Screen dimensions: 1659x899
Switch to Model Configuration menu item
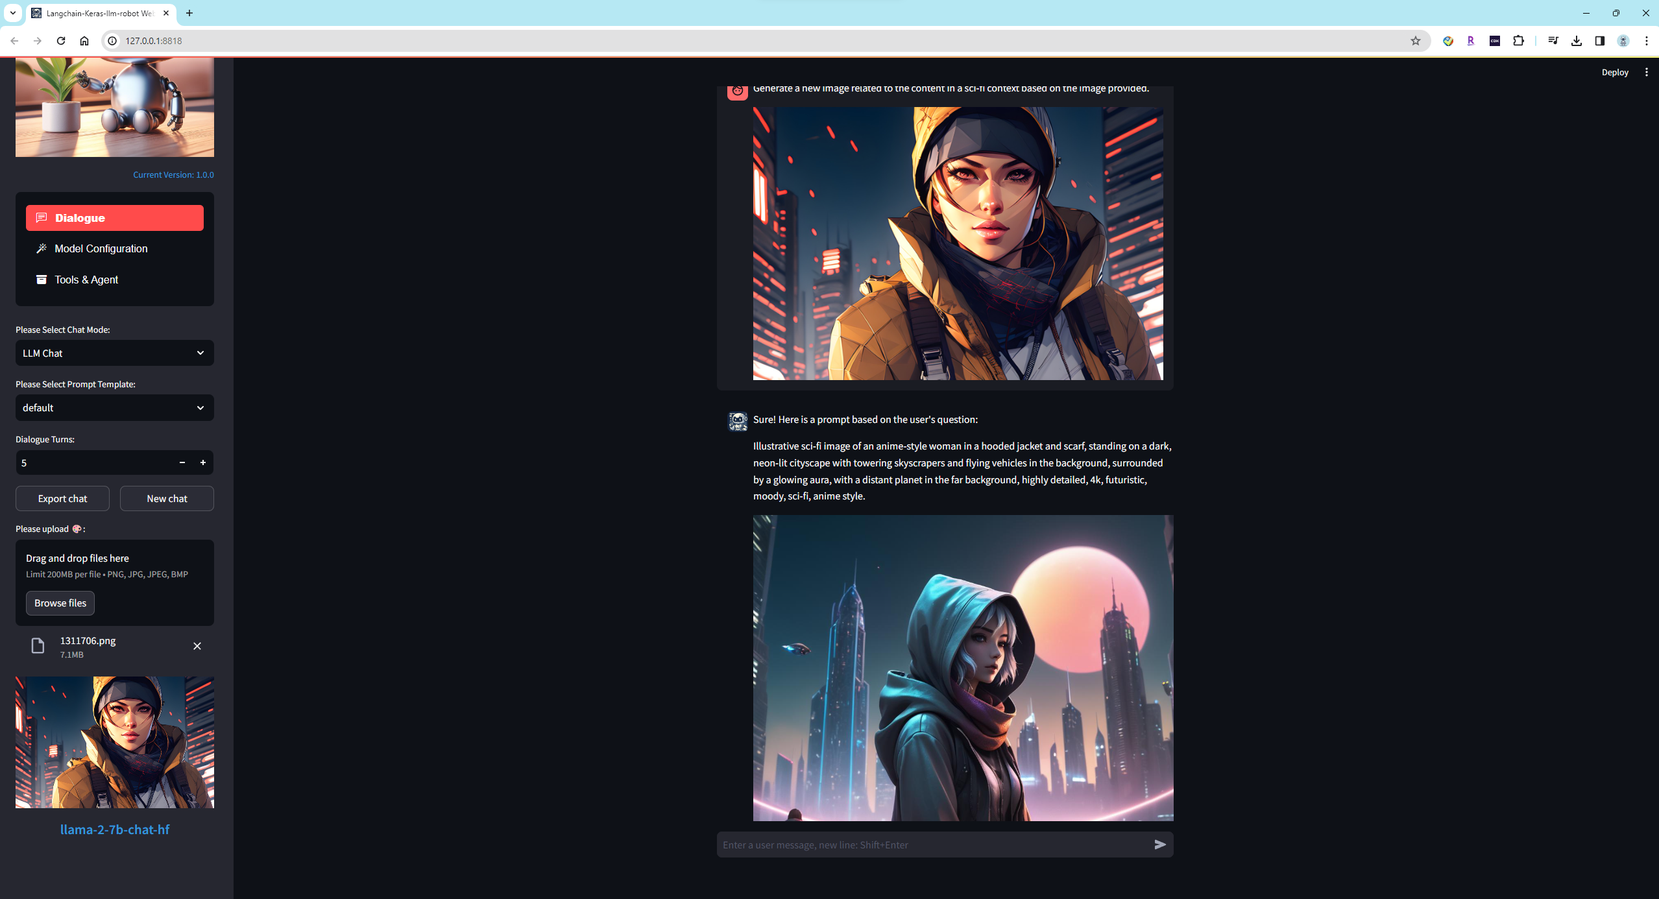pos(101,249)
